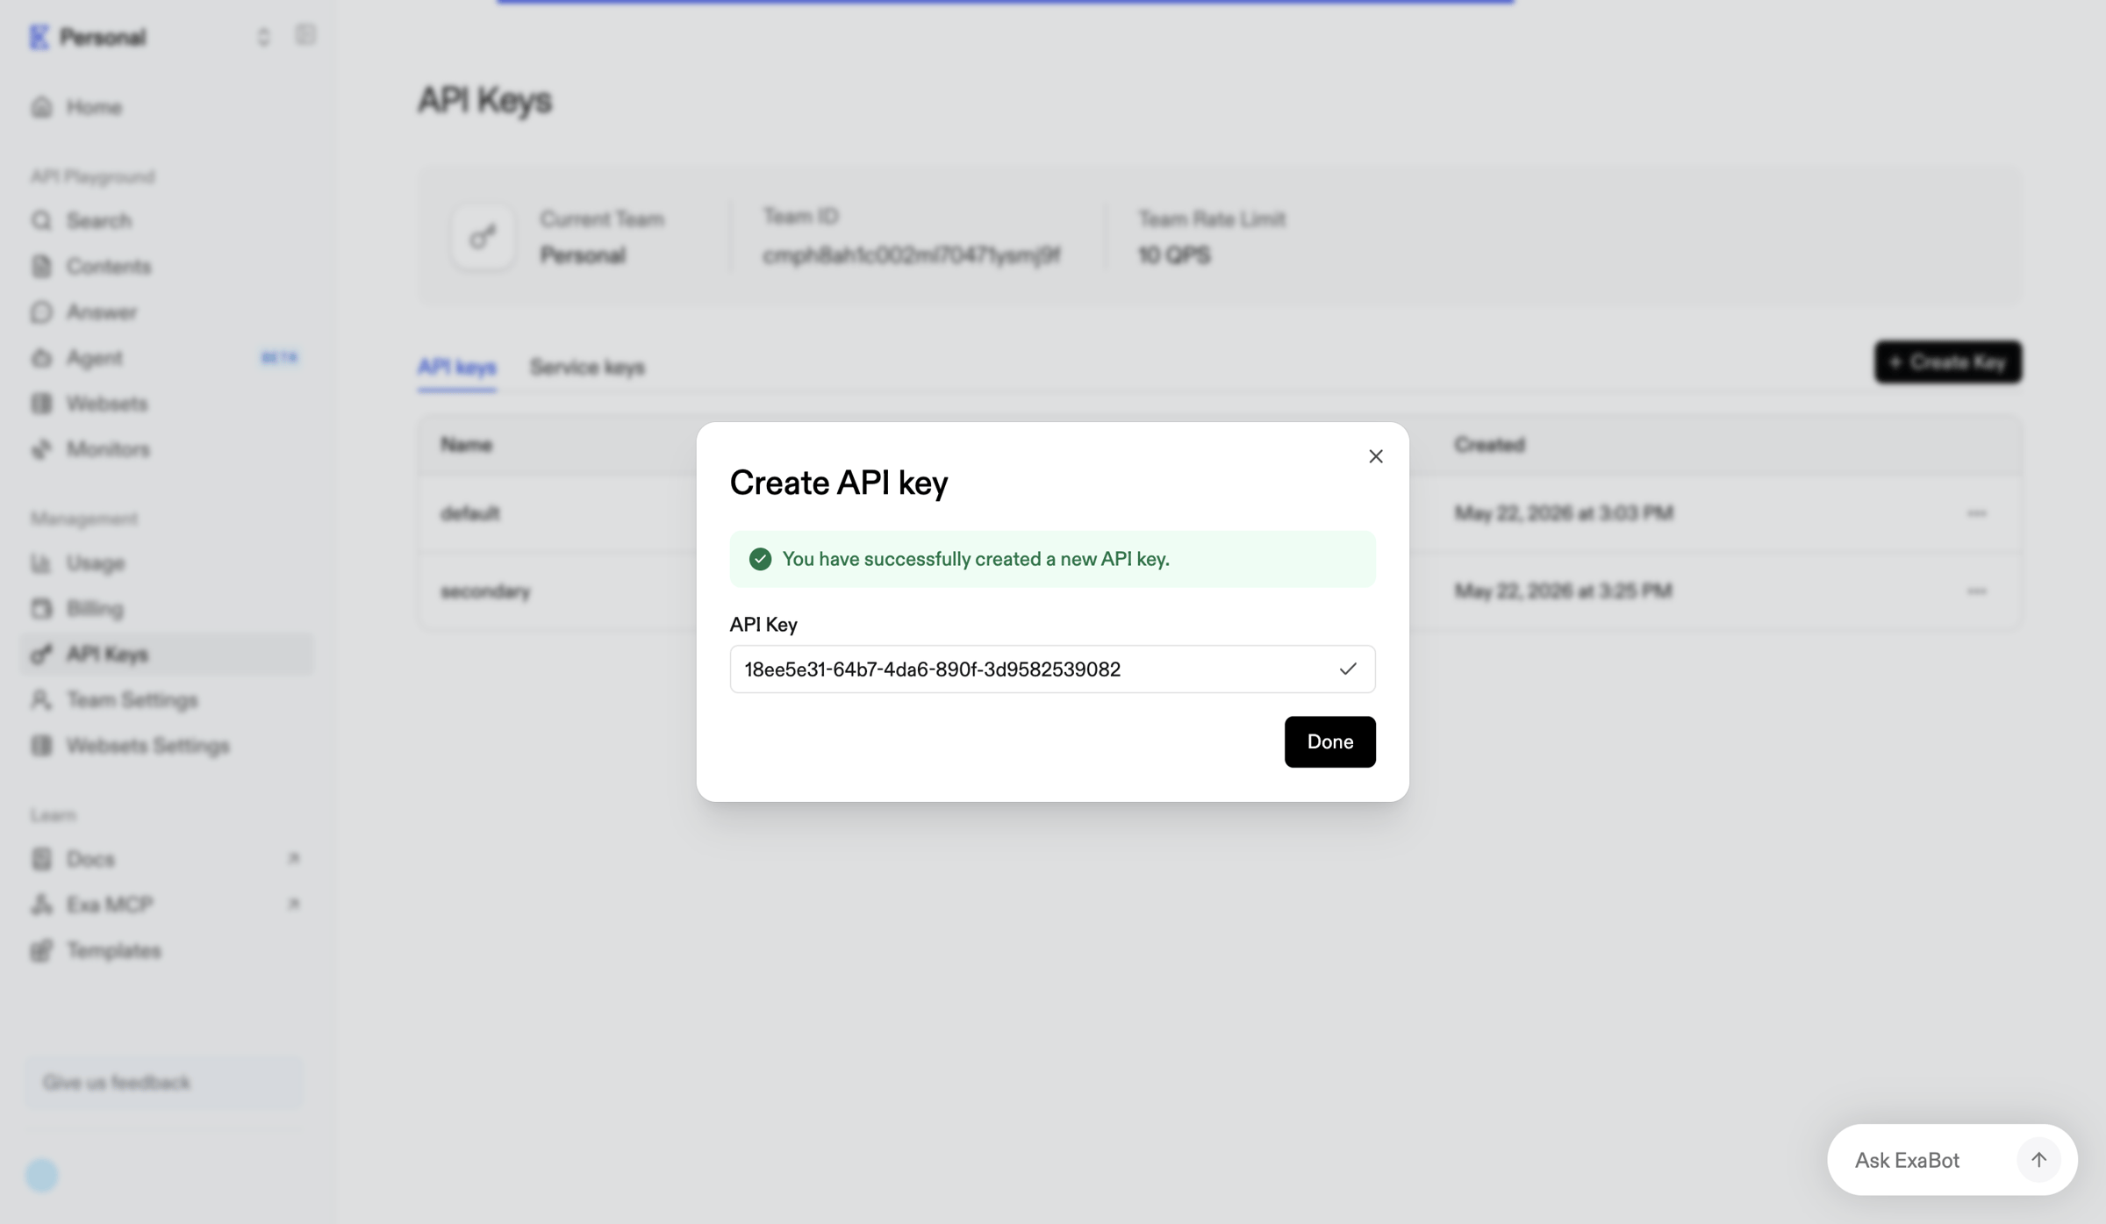Click the Create Key button
The height and width of the screenshot is (1224, 2106).
1948,361
